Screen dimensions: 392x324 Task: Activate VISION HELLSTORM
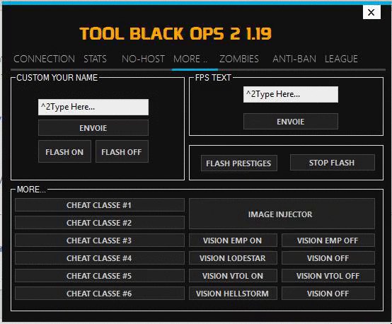(x=233, y=294)
